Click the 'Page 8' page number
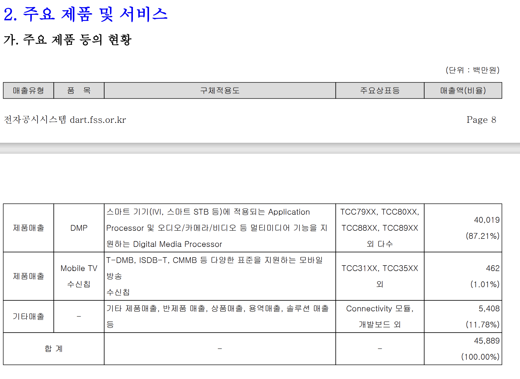520x379 pixels. (x=481, y=120)
